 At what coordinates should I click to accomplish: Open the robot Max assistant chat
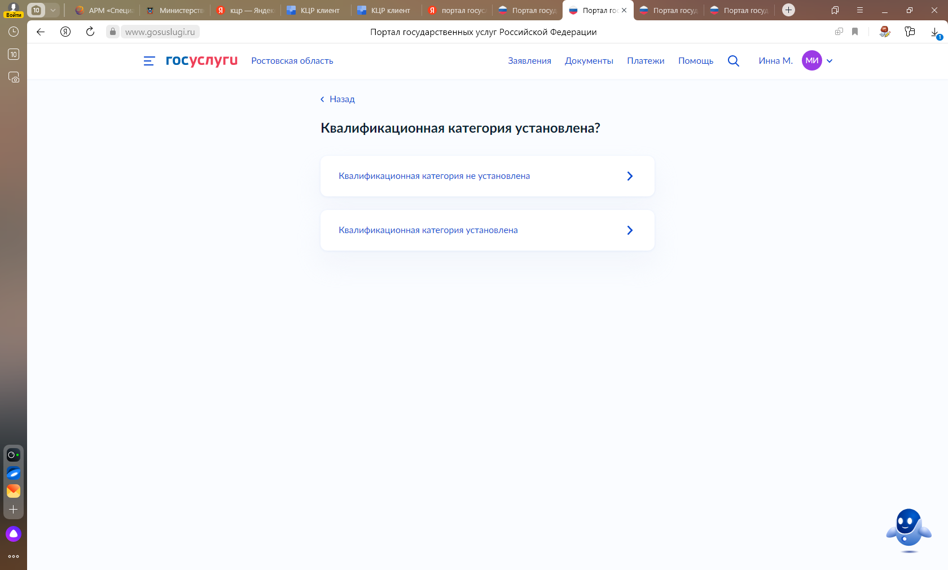[x=908, y=530]
